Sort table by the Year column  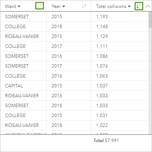click(84, 6)
